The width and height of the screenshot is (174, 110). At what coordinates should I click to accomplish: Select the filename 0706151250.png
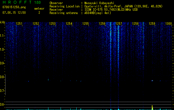(14, 7)
